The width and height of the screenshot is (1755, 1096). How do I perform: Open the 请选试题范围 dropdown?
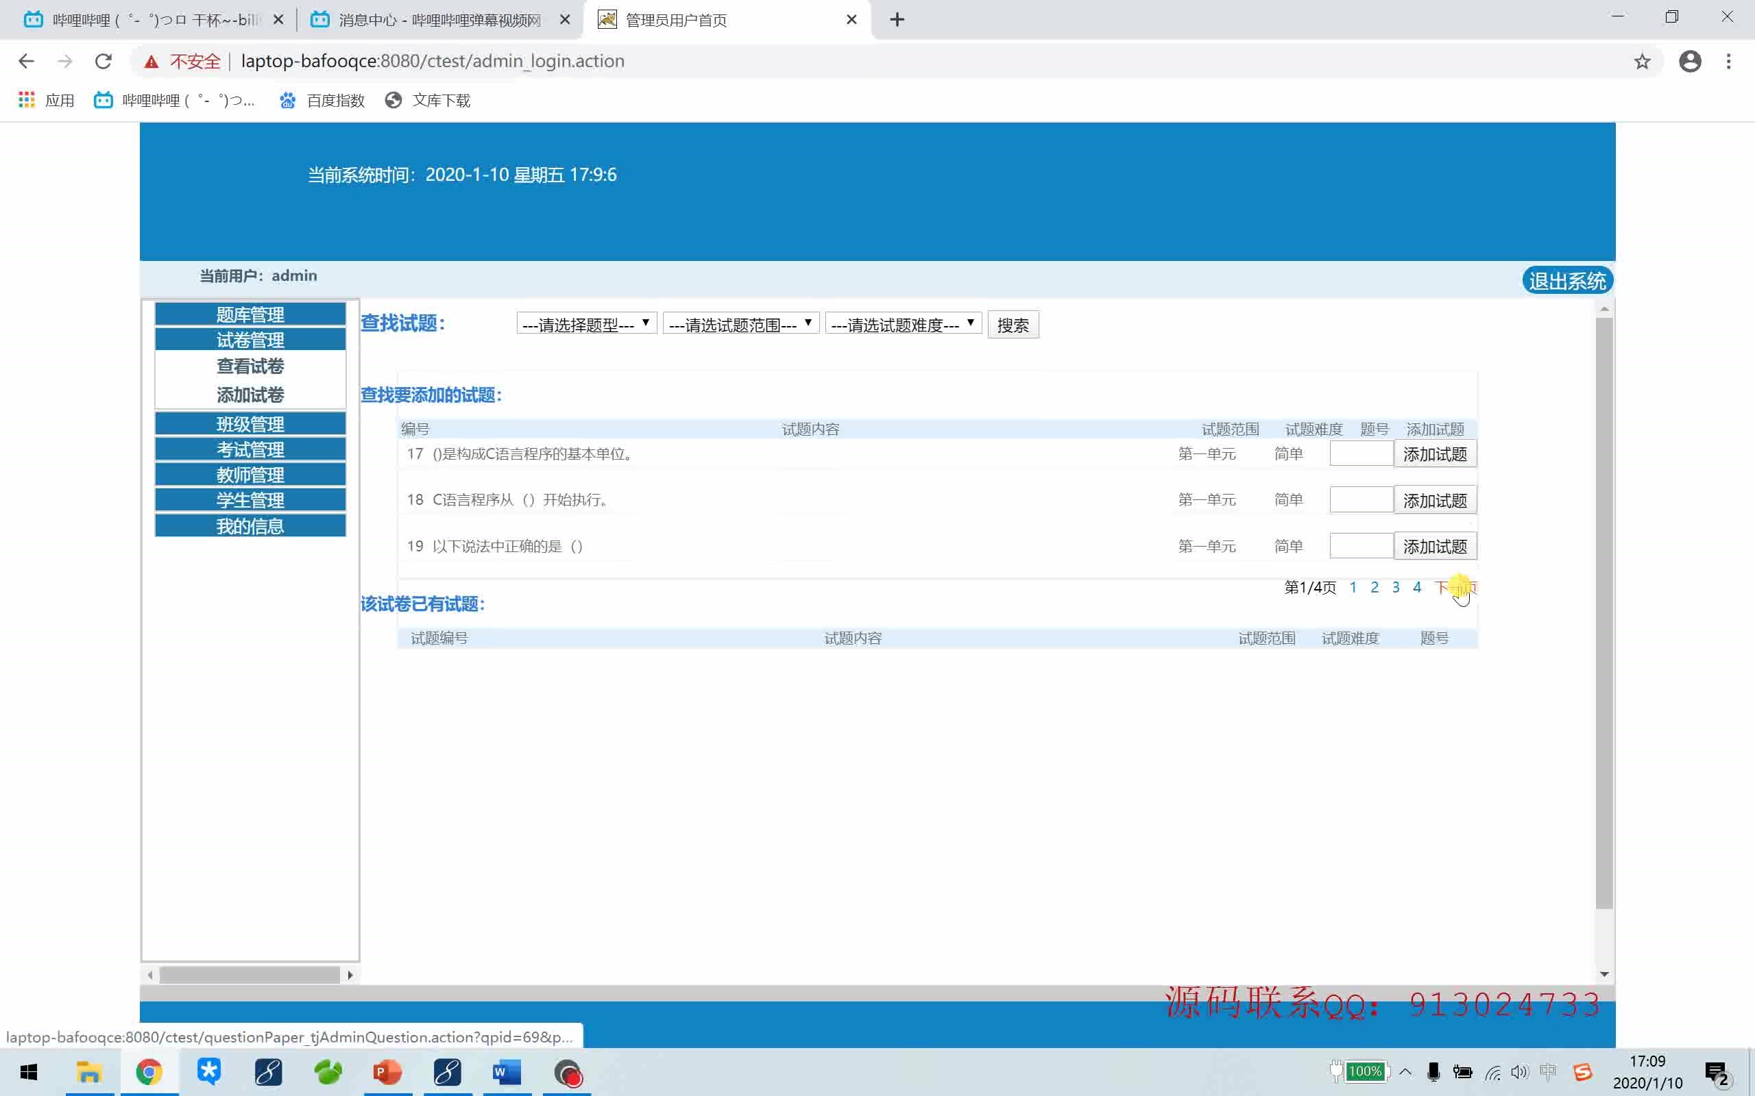740,324
